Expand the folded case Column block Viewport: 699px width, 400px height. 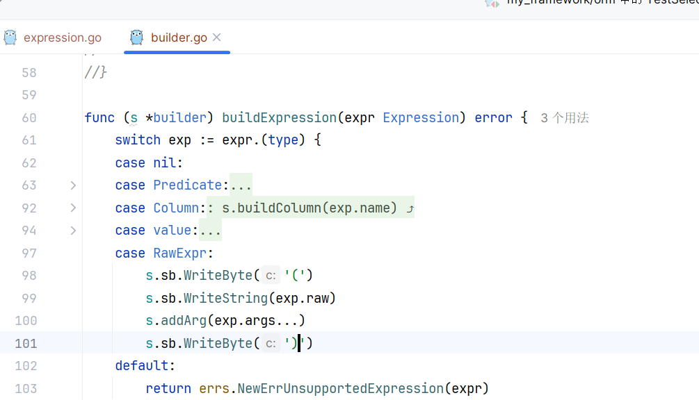(x=73, y=208)
